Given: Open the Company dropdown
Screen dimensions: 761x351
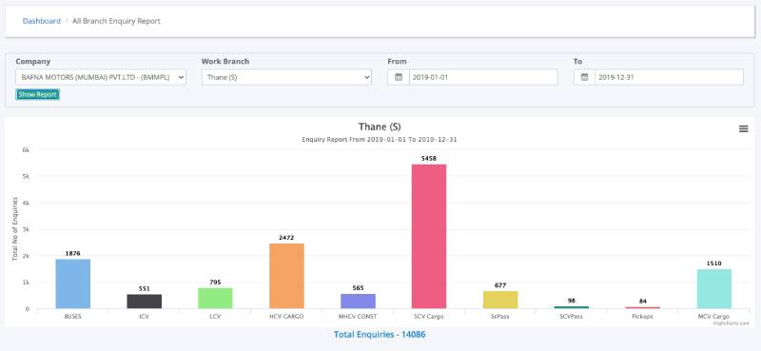Looking at the screenshot, I should coord(101,77).
